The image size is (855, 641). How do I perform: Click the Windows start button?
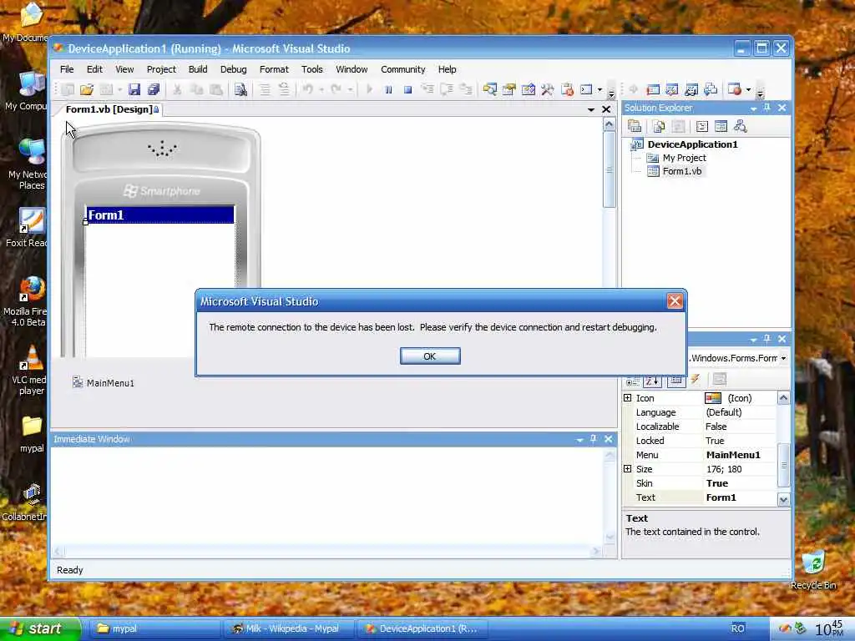(x=39, y=628)
